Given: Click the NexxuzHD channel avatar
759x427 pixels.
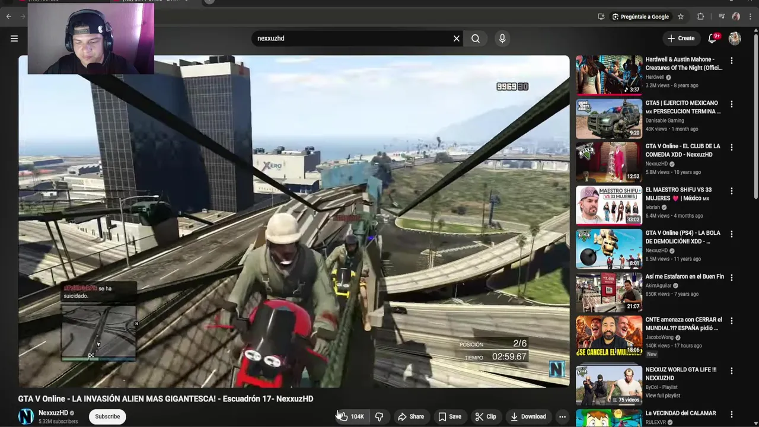Looking at the screenshot, I should coord(26,416).
